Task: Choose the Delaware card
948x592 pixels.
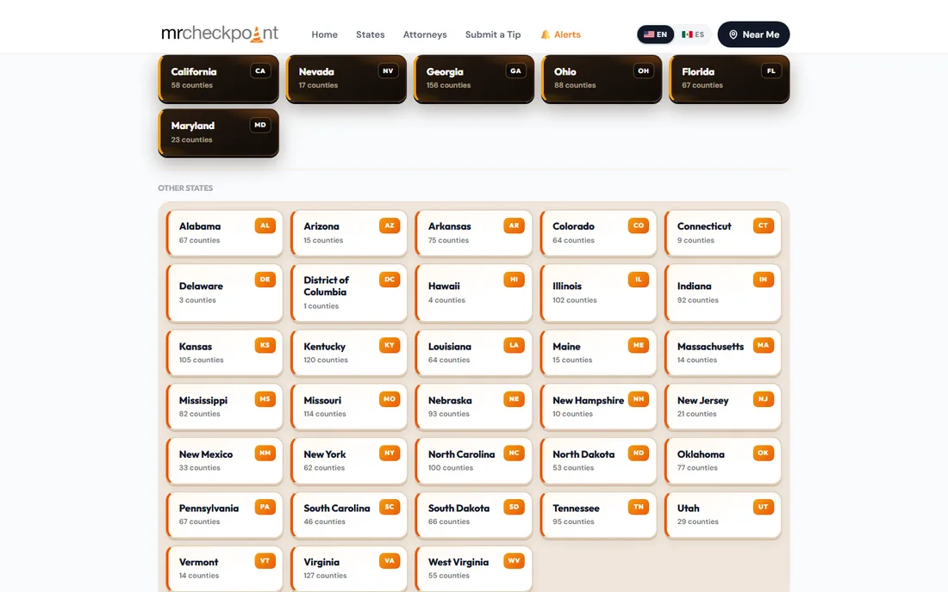Action: pyautogui.click(x=224, y=293)
